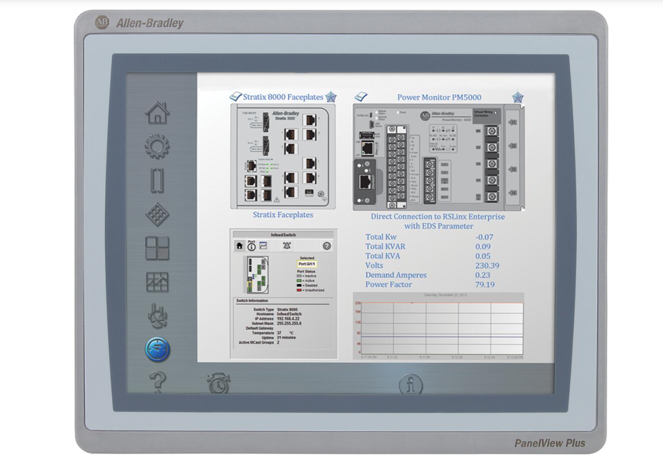The width and height of the screenshot is (663, 462).
Task: Open the book icon beside Stratix 8000 Faceplates
Action: (236, 96)
